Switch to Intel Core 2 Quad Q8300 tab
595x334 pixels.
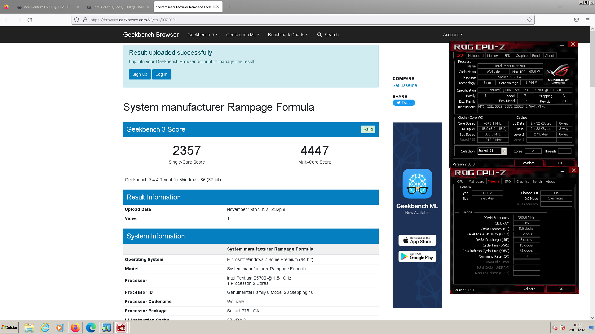point(118,7)
